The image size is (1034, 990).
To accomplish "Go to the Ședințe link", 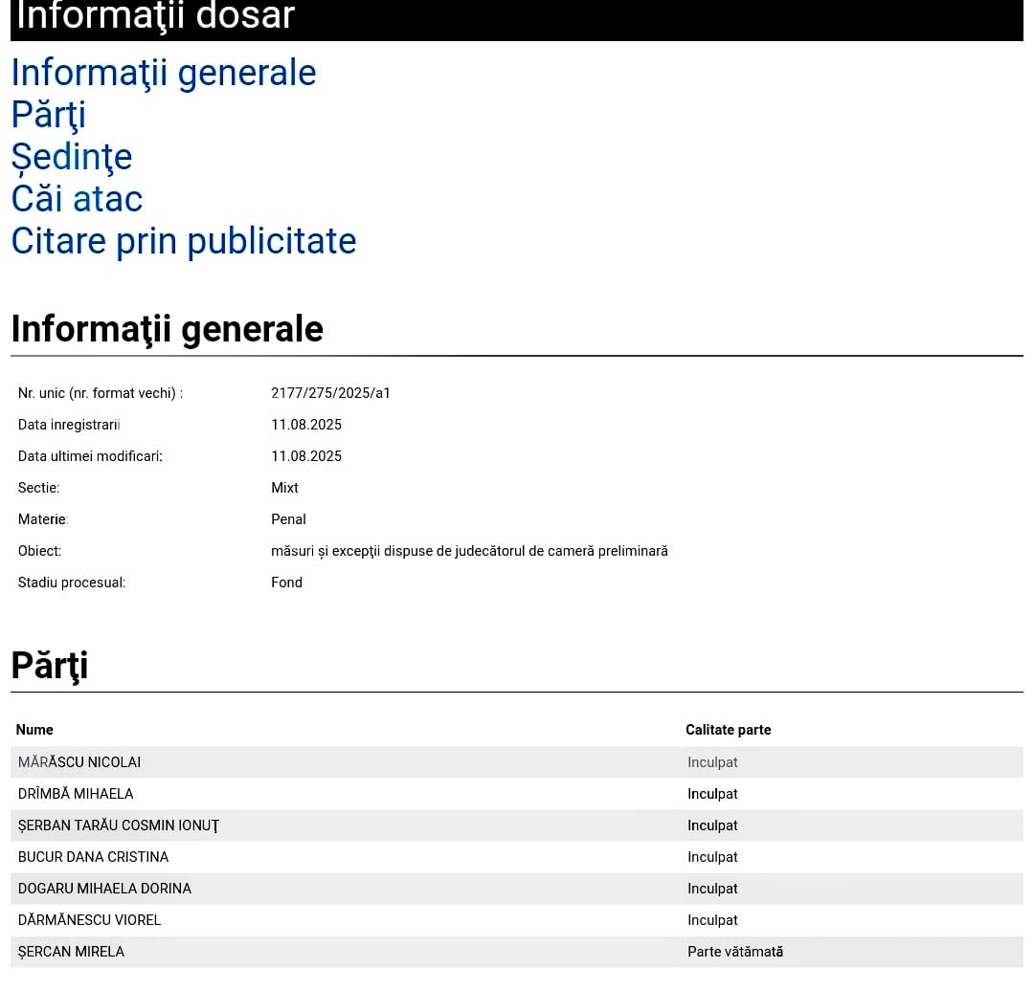I will pos(71,157).
